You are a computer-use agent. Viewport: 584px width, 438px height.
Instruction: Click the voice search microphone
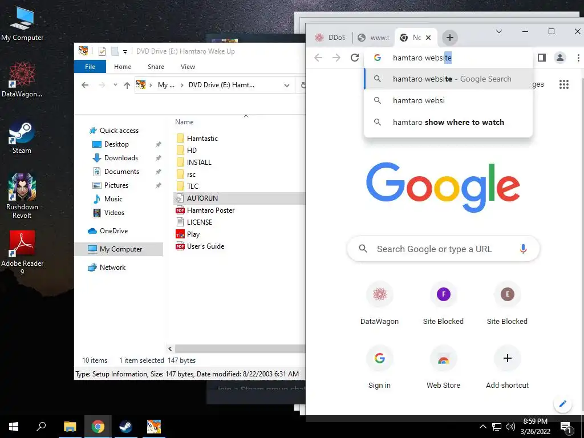pos(523,249)
